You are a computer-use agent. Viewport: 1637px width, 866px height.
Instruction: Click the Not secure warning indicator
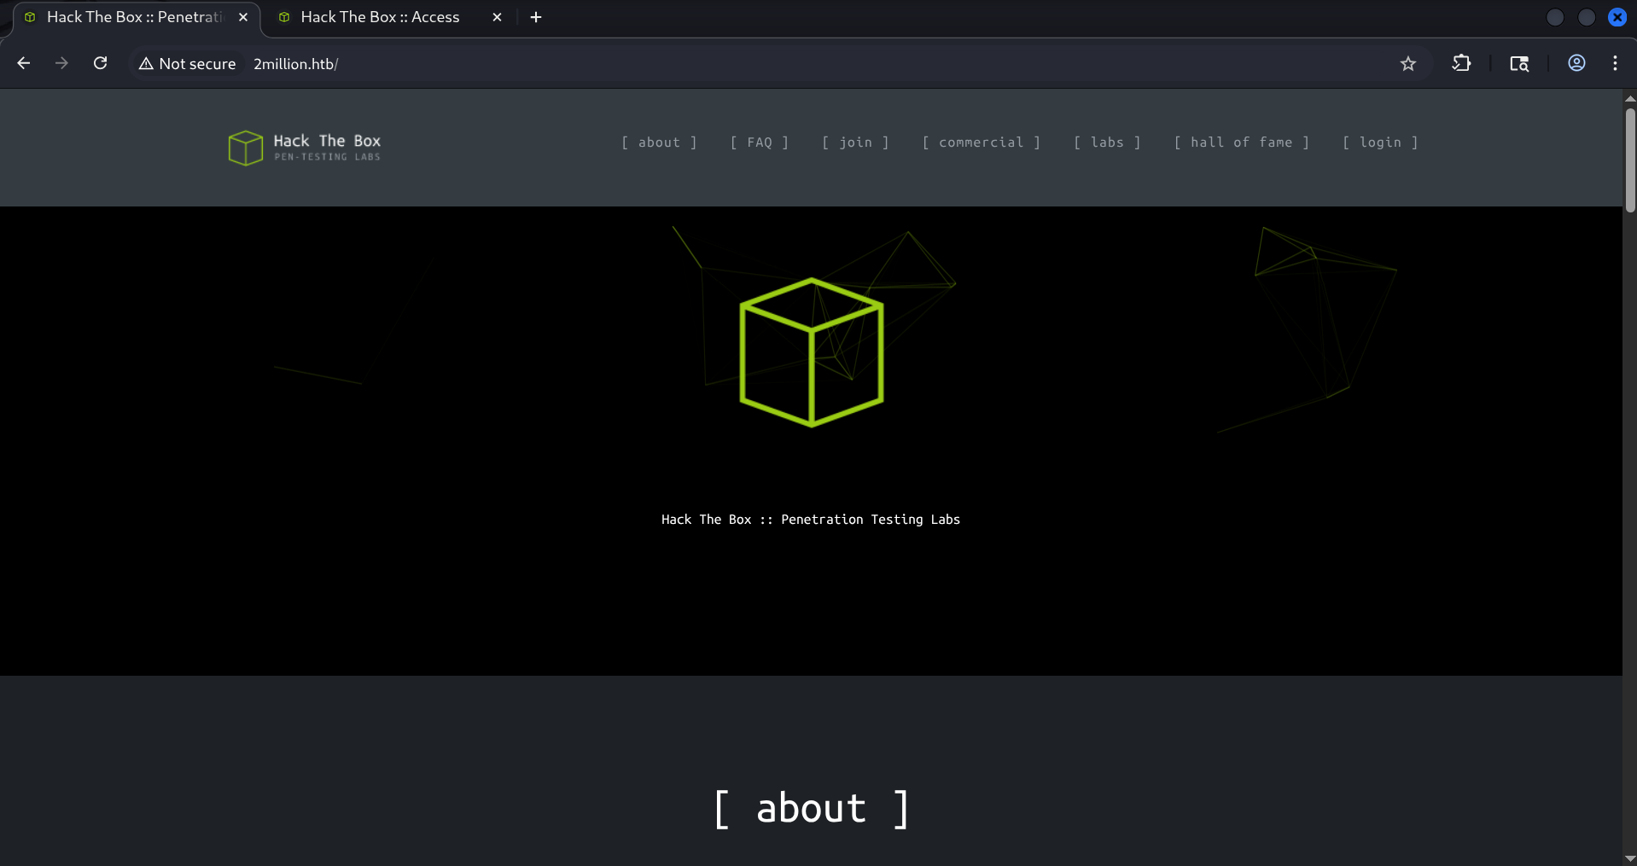(188, 64)
